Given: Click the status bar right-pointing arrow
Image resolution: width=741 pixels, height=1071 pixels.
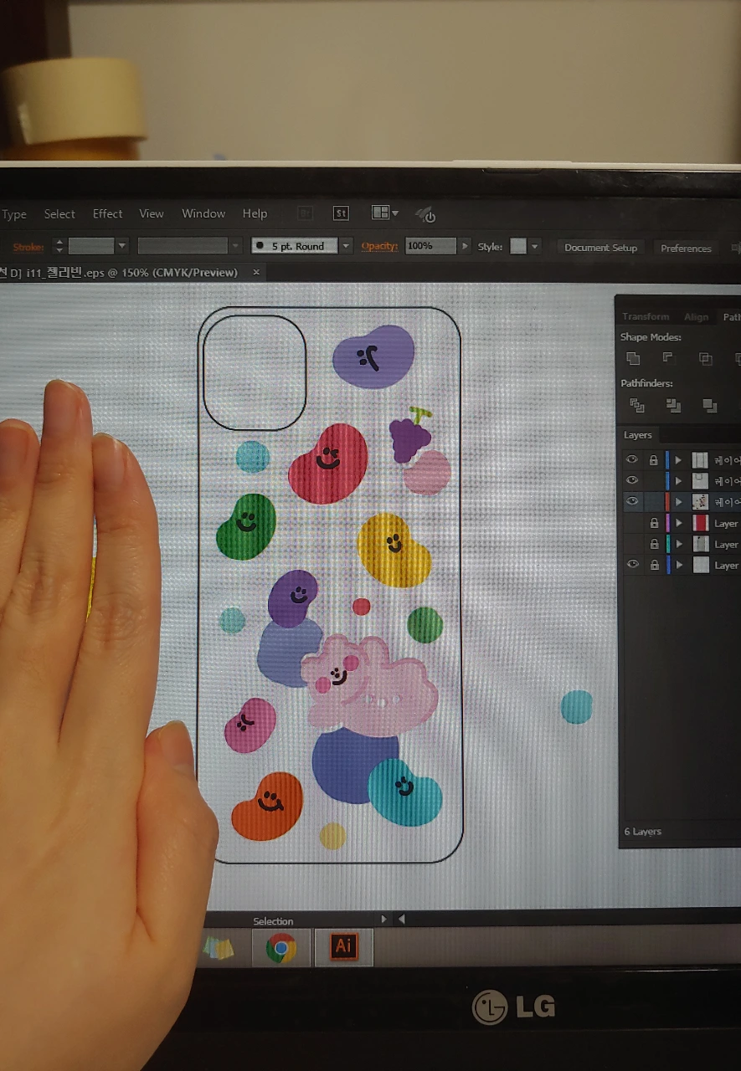Looking at the screenshot, I should coord(383,919).
